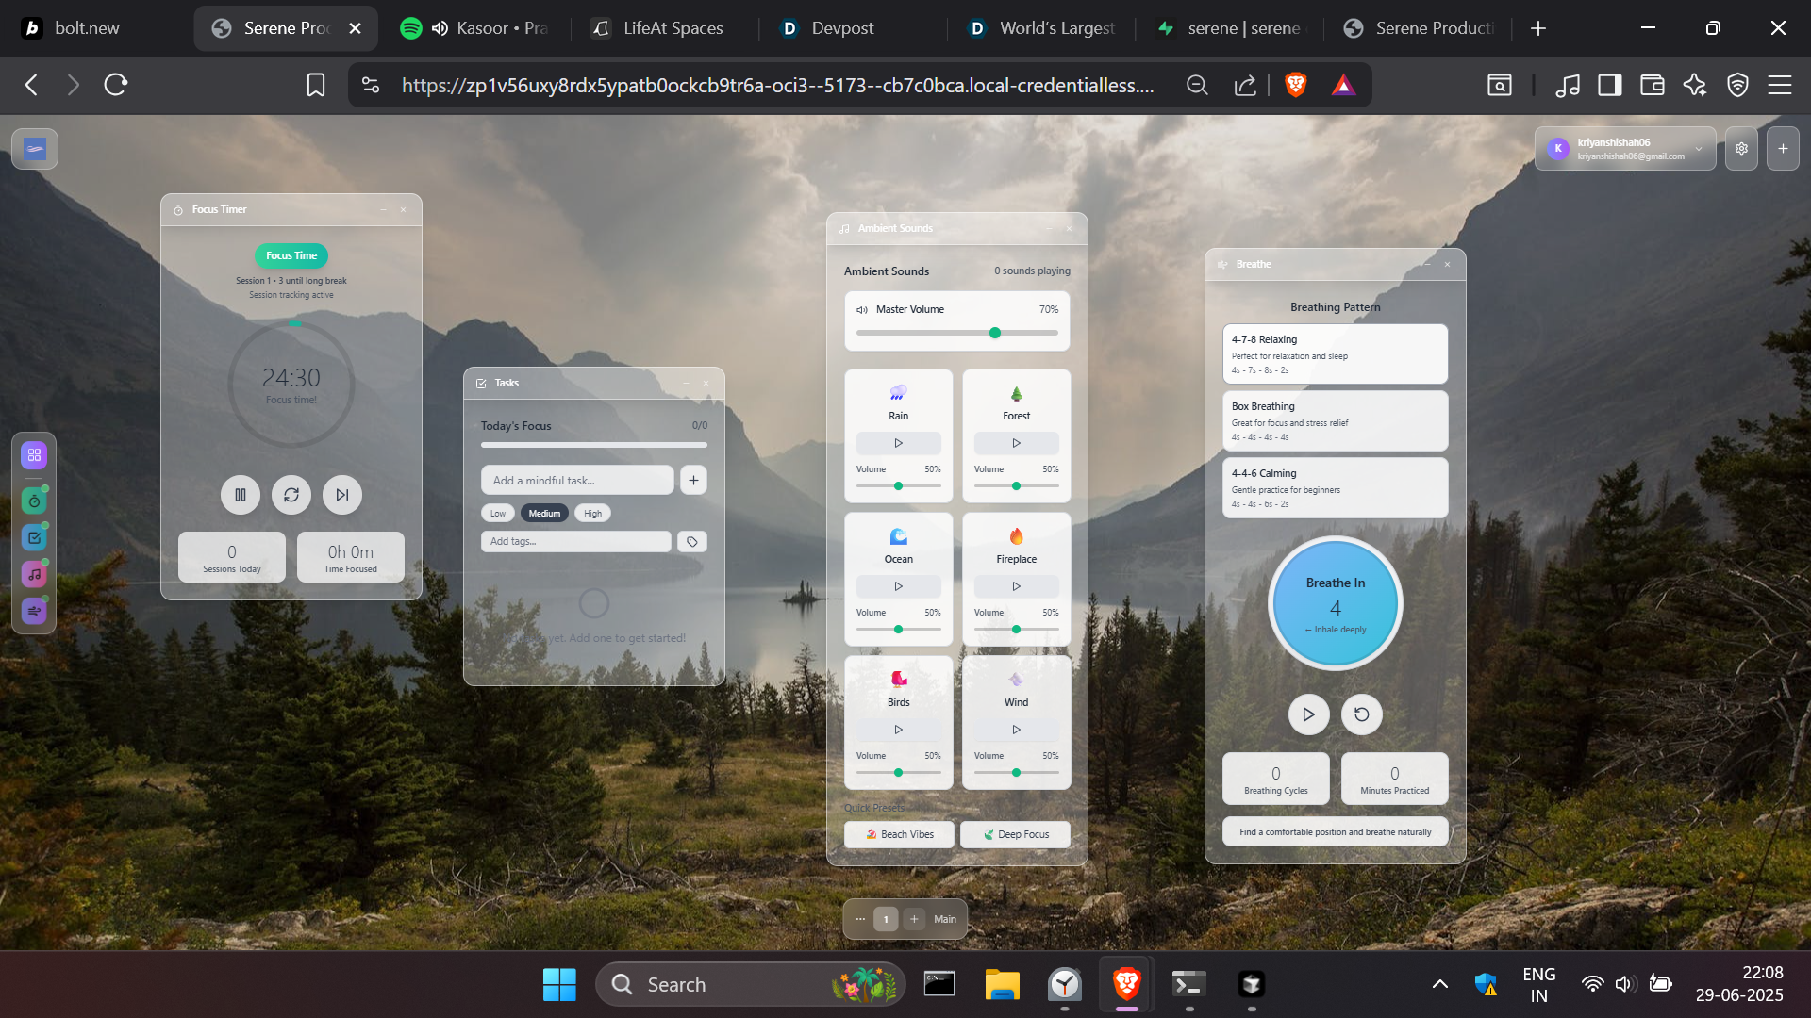Reset the focus timer
This screenshot has height=1018, width=1811.
pyautogui.click(x=291, y=495)
